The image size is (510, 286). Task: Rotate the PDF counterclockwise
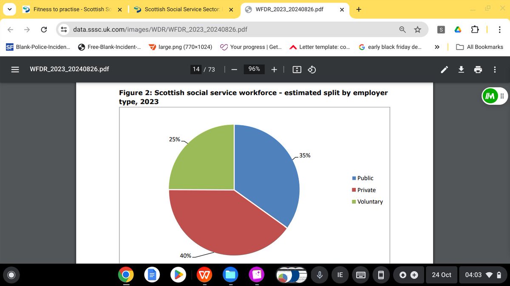coord(312,69)
